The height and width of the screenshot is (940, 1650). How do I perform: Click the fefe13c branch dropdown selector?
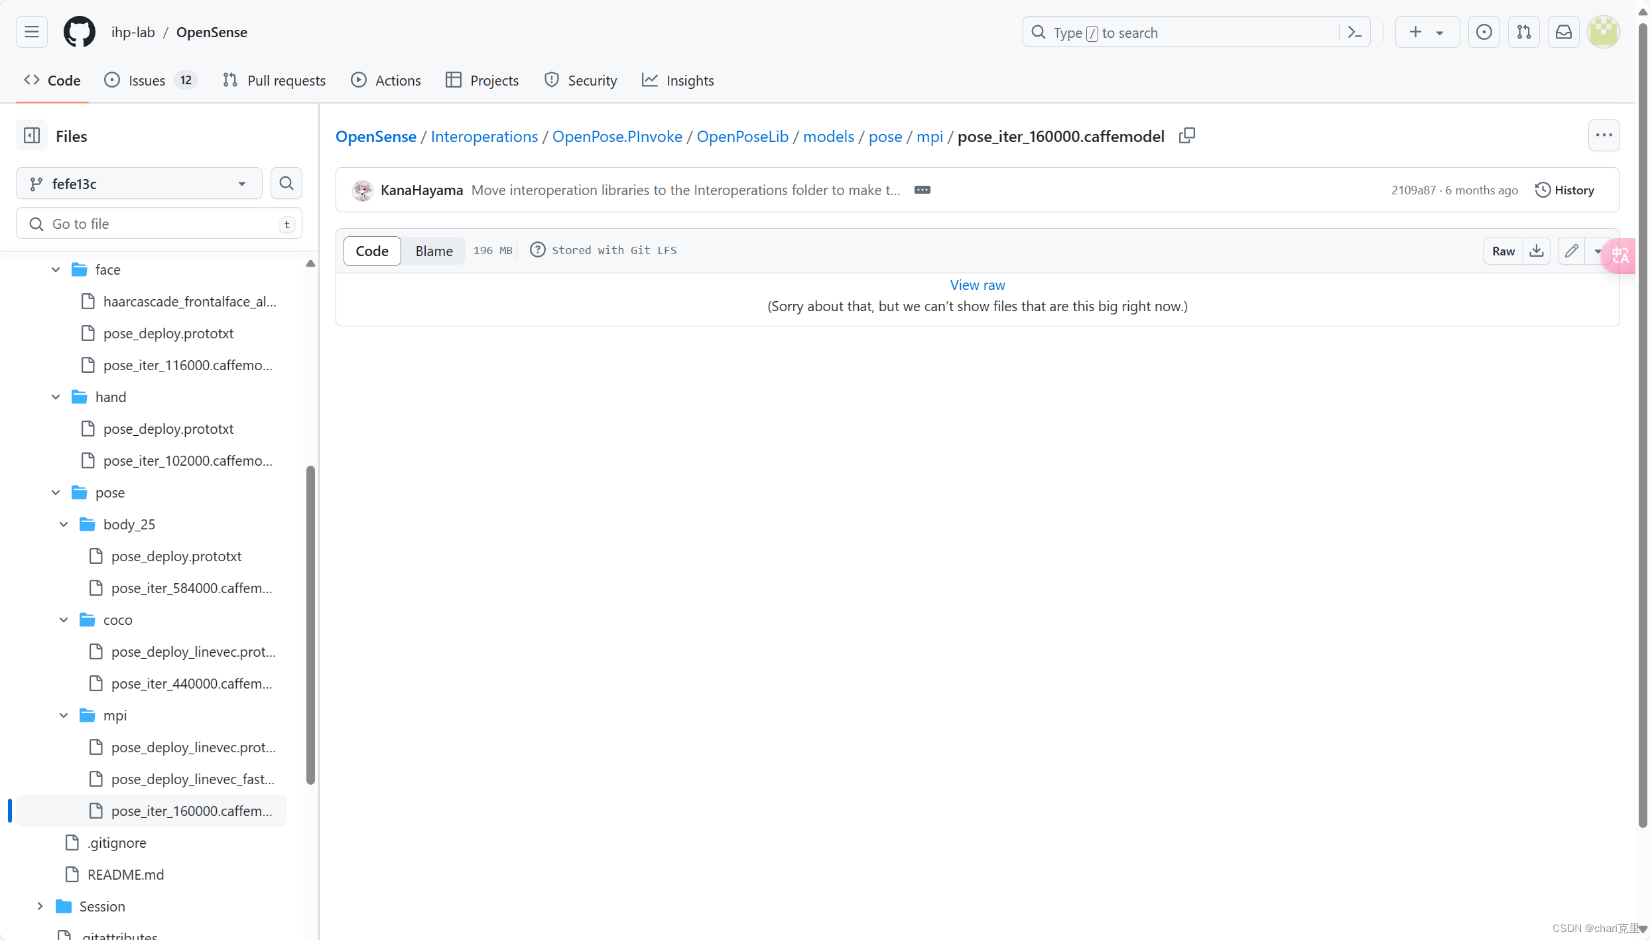(139, 182)
